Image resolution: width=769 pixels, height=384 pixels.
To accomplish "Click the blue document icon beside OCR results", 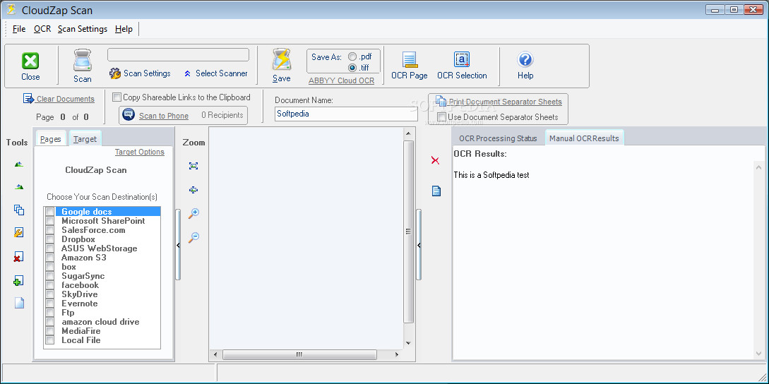I will 436,191.
